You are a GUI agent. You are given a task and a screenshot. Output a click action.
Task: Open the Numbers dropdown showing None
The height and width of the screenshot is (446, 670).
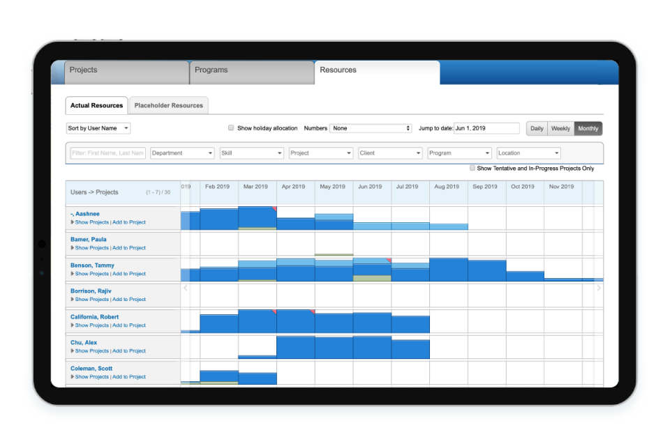371,128
